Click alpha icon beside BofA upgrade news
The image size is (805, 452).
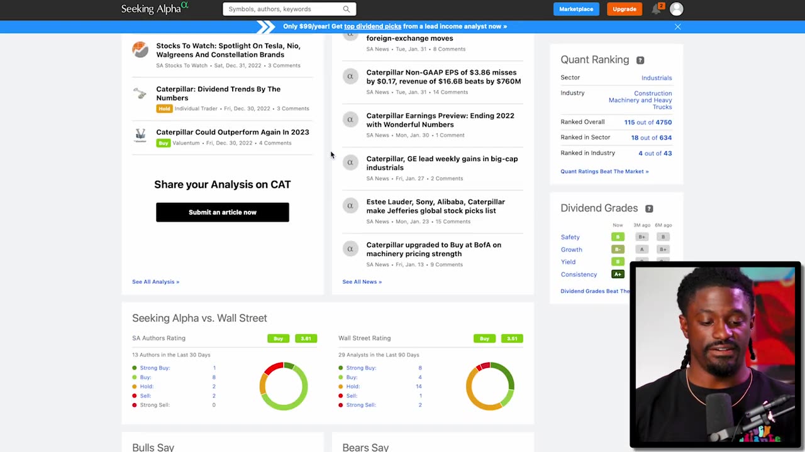[x=350, y=249]
